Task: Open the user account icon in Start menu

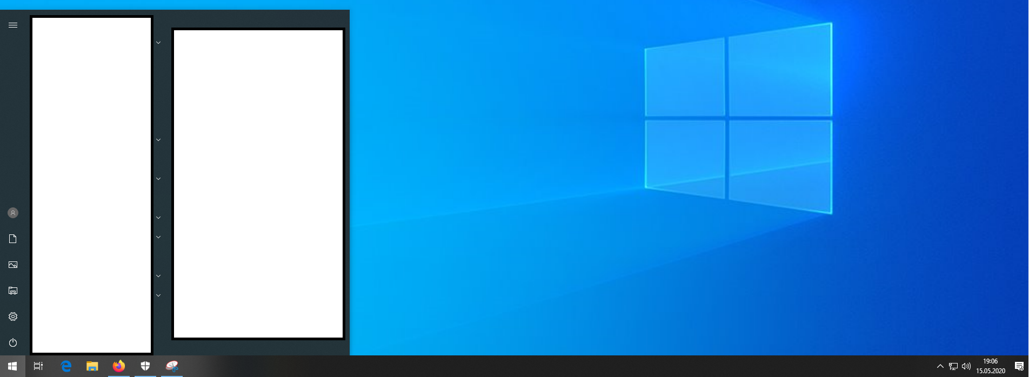Action: [x=13, y=213]
